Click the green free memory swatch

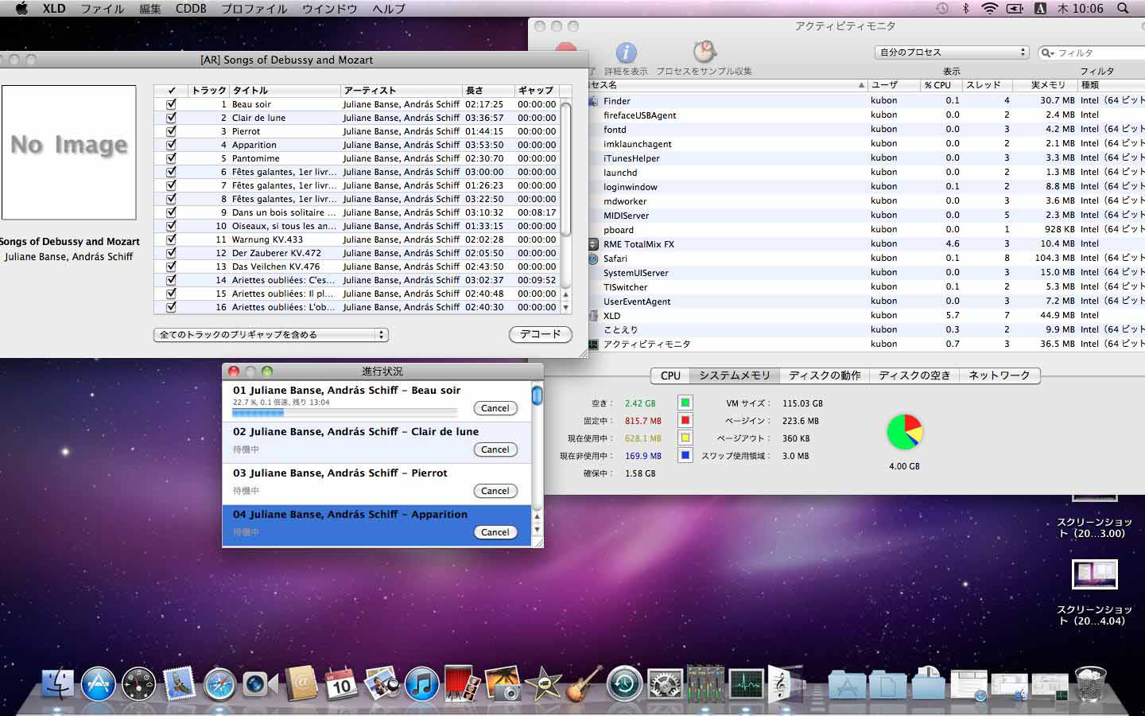point(685,403)
